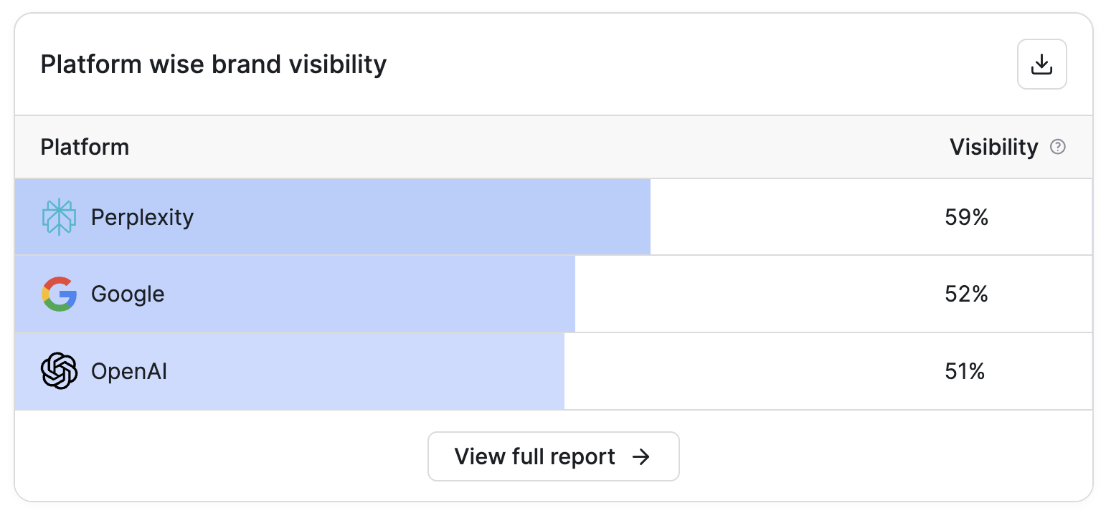Click the Google visibility bar
Screen dimensions: 1106x513
coord(295,294)
